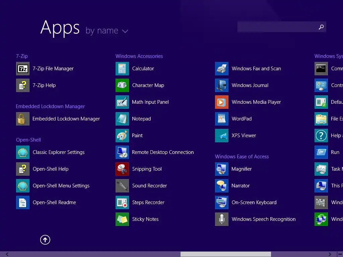Select the Windows System group header
This screenshot has height=257, width=343.
[329, 56]
